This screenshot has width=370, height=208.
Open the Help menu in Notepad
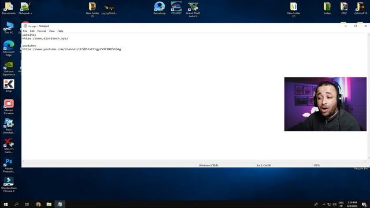pos(60,31)
